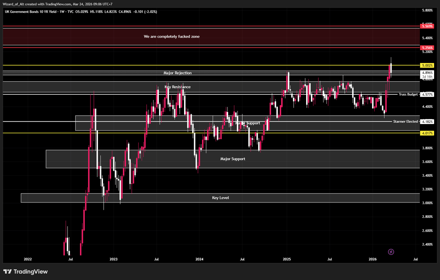Select the Key Level zone label
440x280 pixels.
point(221,198)
